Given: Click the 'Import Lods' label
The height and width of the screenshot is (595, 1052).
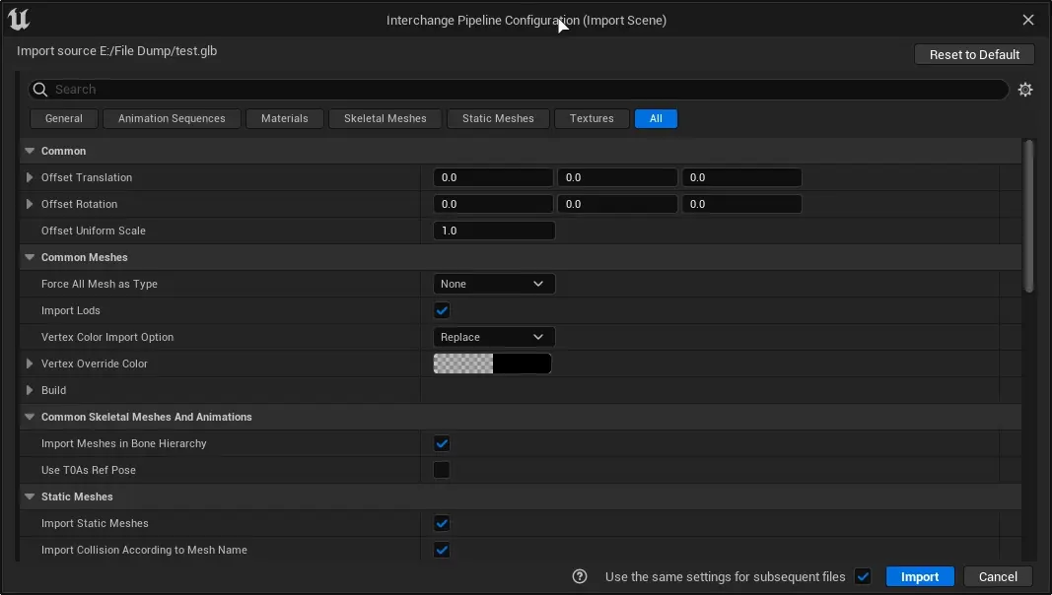Looking at the screenshot, I should pyautogui.click(x=70, y=310).
